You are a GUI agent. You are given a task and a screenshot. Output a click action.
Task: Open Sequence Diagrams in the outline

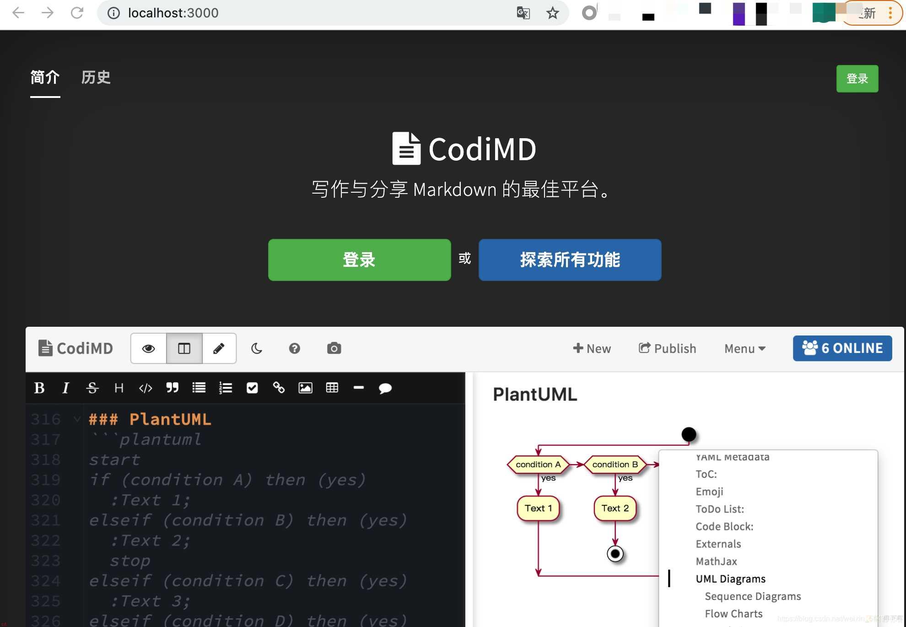point(753,596)
